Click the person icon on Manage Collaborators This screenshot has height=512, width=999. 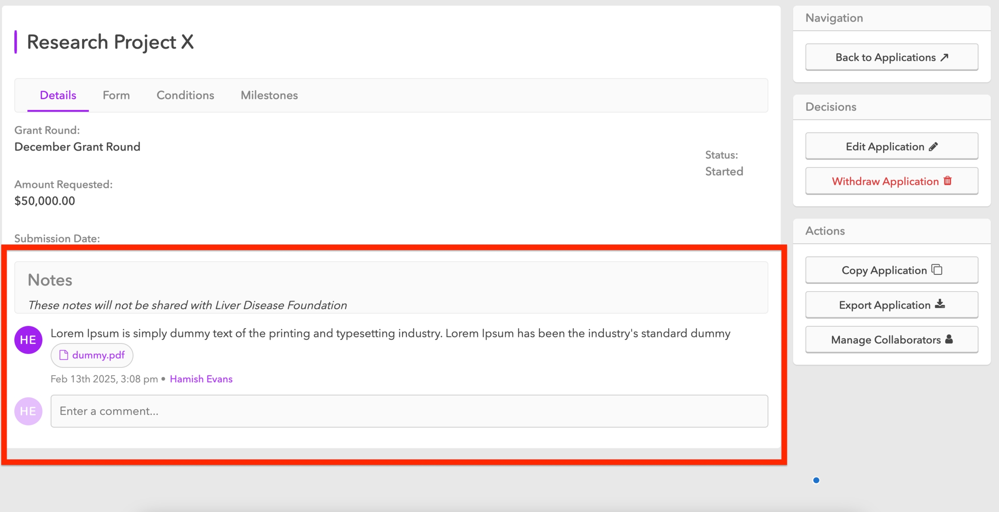[949, 339]
